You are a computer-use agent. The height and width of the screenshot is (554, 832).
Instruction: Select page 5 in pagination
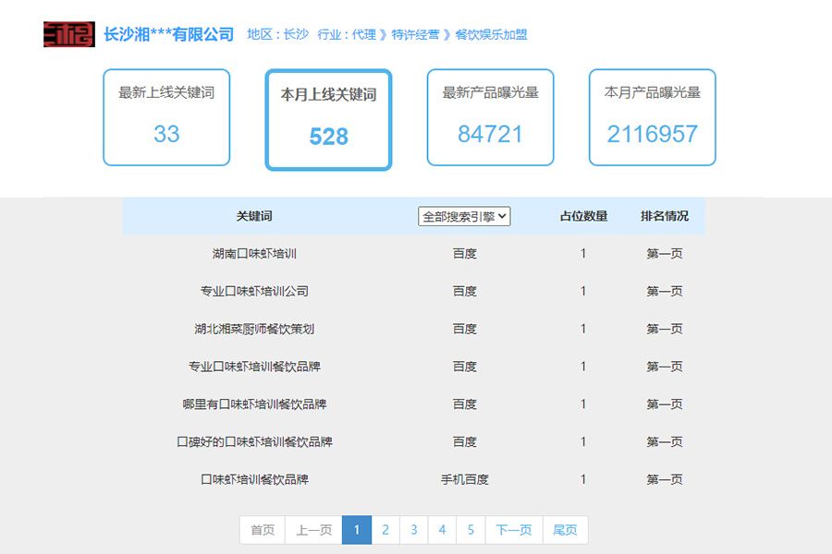point(471,530)
